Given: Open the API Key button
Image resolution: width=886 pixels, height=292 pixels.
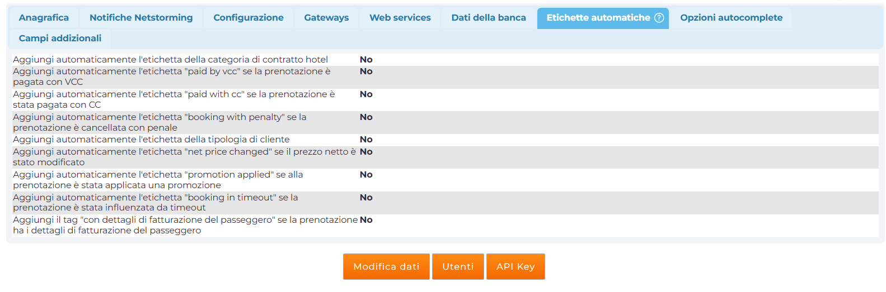Looking at the screenshot, I should (x=515, y=267).
